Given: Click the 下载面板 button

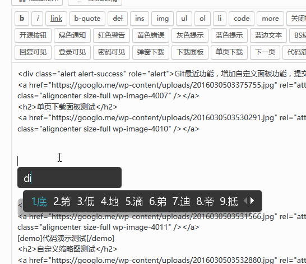Looking at the screenshot, I should [x=190, y=52].
